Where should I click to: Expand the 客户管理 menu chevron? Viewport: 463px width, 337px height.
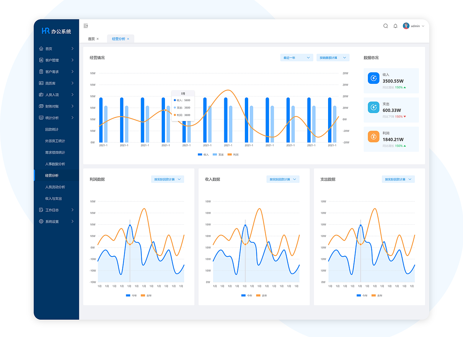(x=72, y=60)
